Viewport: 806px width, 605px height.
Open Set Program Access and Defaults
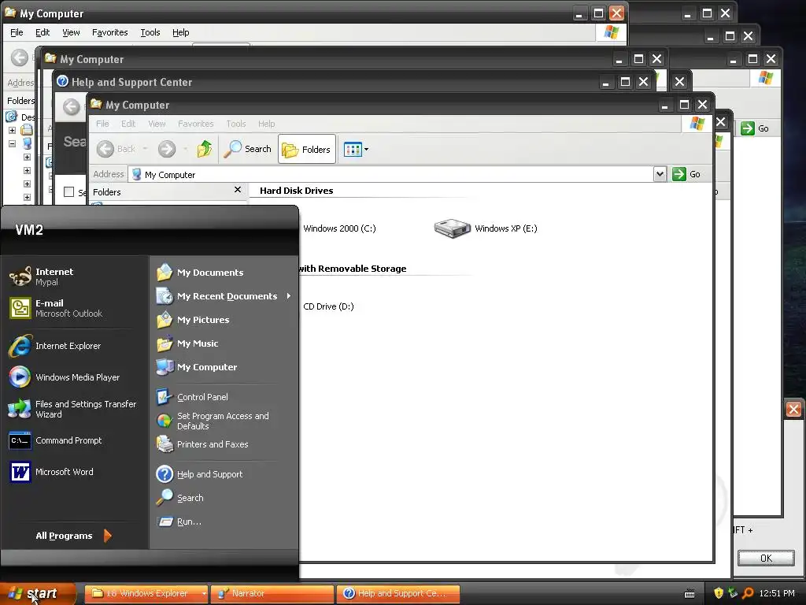coord(224,421)
